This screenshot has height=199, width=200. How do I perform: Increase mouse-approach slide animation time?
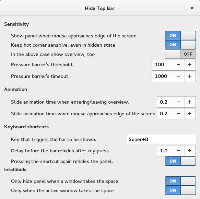(190, 114)
